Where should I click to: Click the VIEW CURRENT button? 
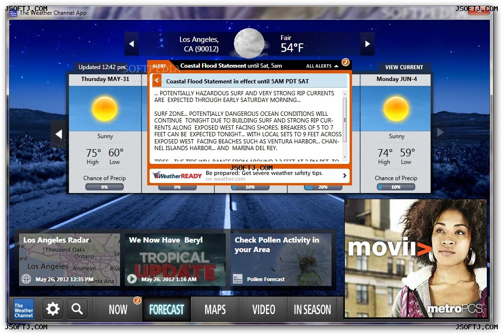404,67
